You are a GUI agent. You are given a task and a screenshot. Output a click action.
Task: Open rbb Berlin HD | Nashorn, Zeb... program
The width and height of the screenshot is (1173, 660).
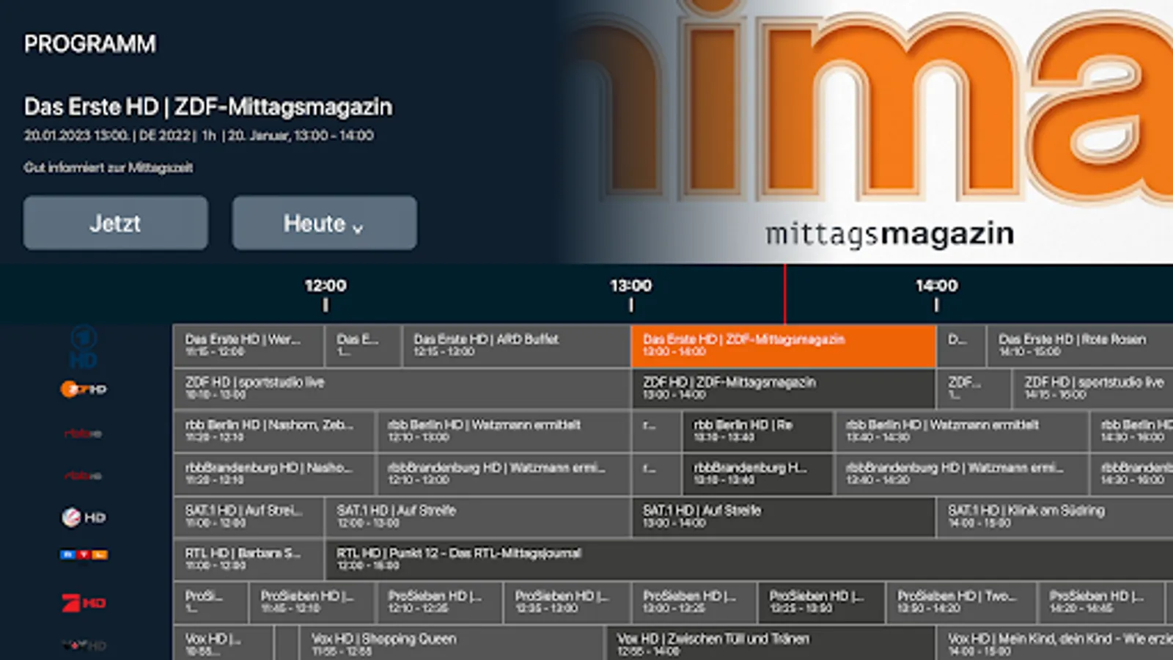[x=274, y=431]
